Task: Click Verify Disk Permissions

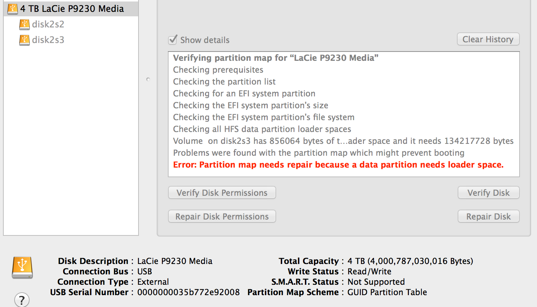Action: tap(222, 193)
